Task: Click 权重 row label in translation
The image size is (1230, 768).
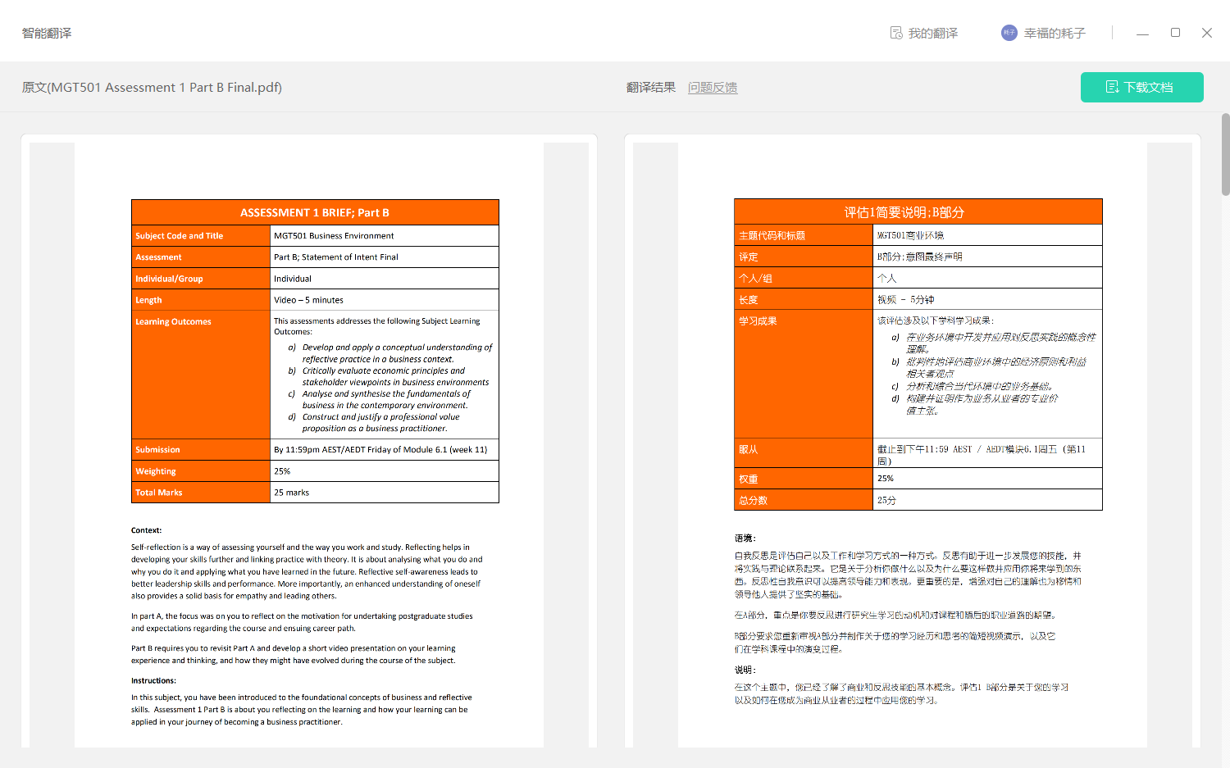Action: (804, 479)
